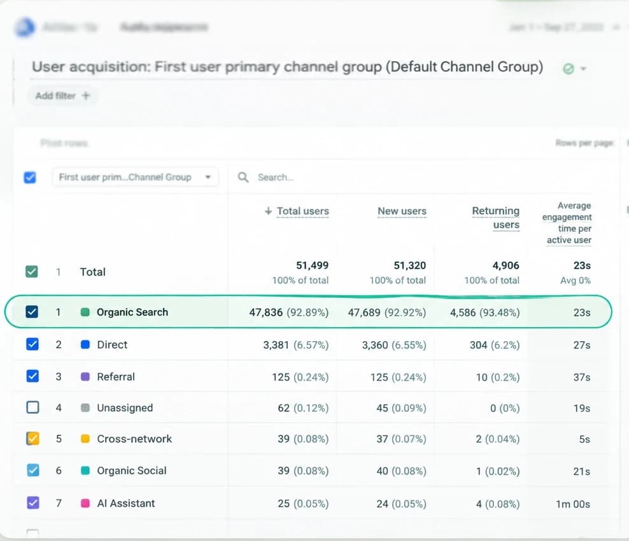Uncheck the Referral row checkbox
This screenshot has height=541, width=629.
pyautogui.click(x=32, y=376)
